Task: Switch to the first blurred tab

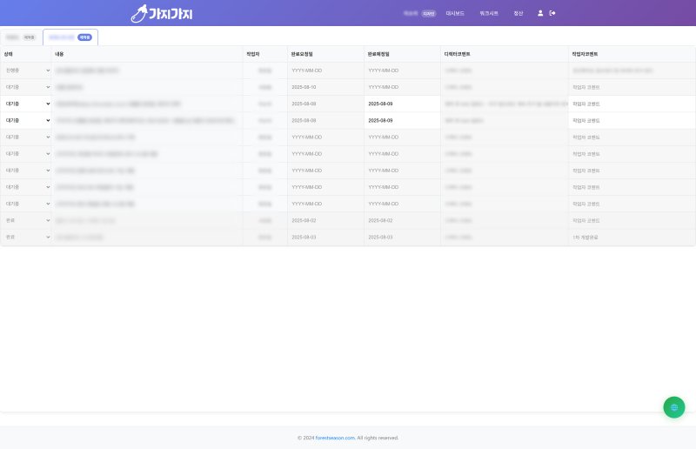Action: coord(21,37)
